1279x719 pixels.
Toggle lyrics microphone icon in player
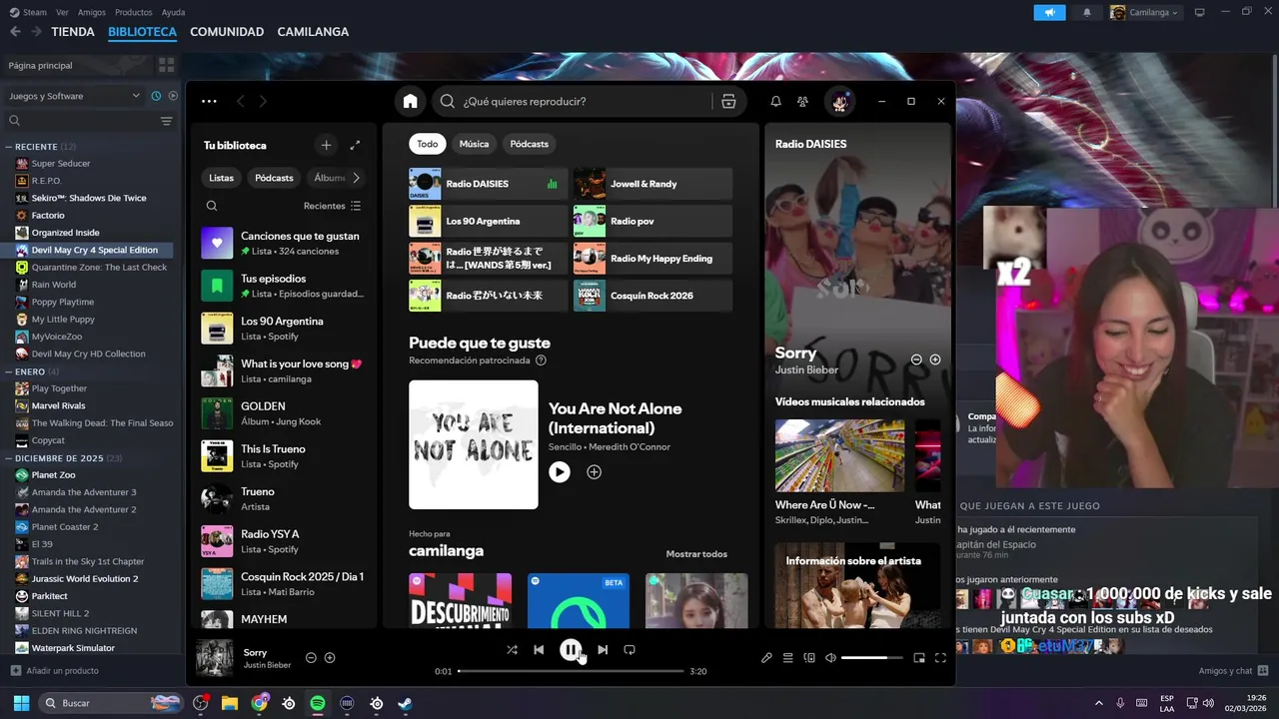tap(766, 658)
